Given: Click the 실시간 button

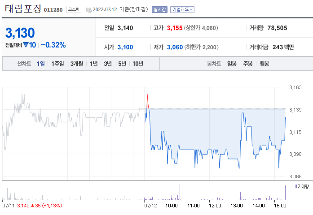Looking at the screenshot, I should coord(159,9).
